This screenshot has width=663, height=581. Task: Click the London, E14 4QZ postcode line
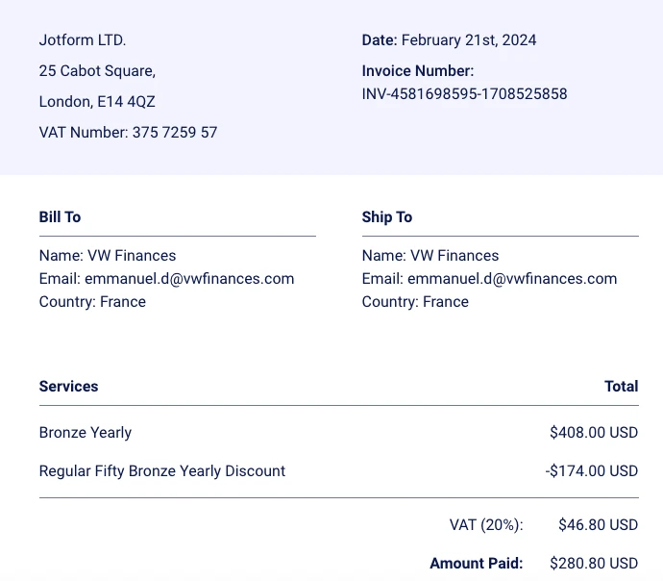97,102
